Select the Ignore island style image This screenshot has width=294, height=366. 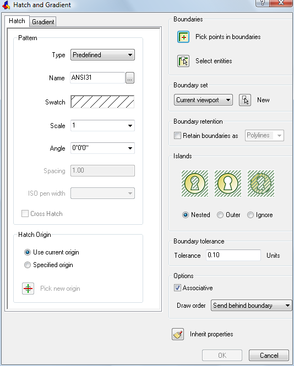(x=261, y=184)
